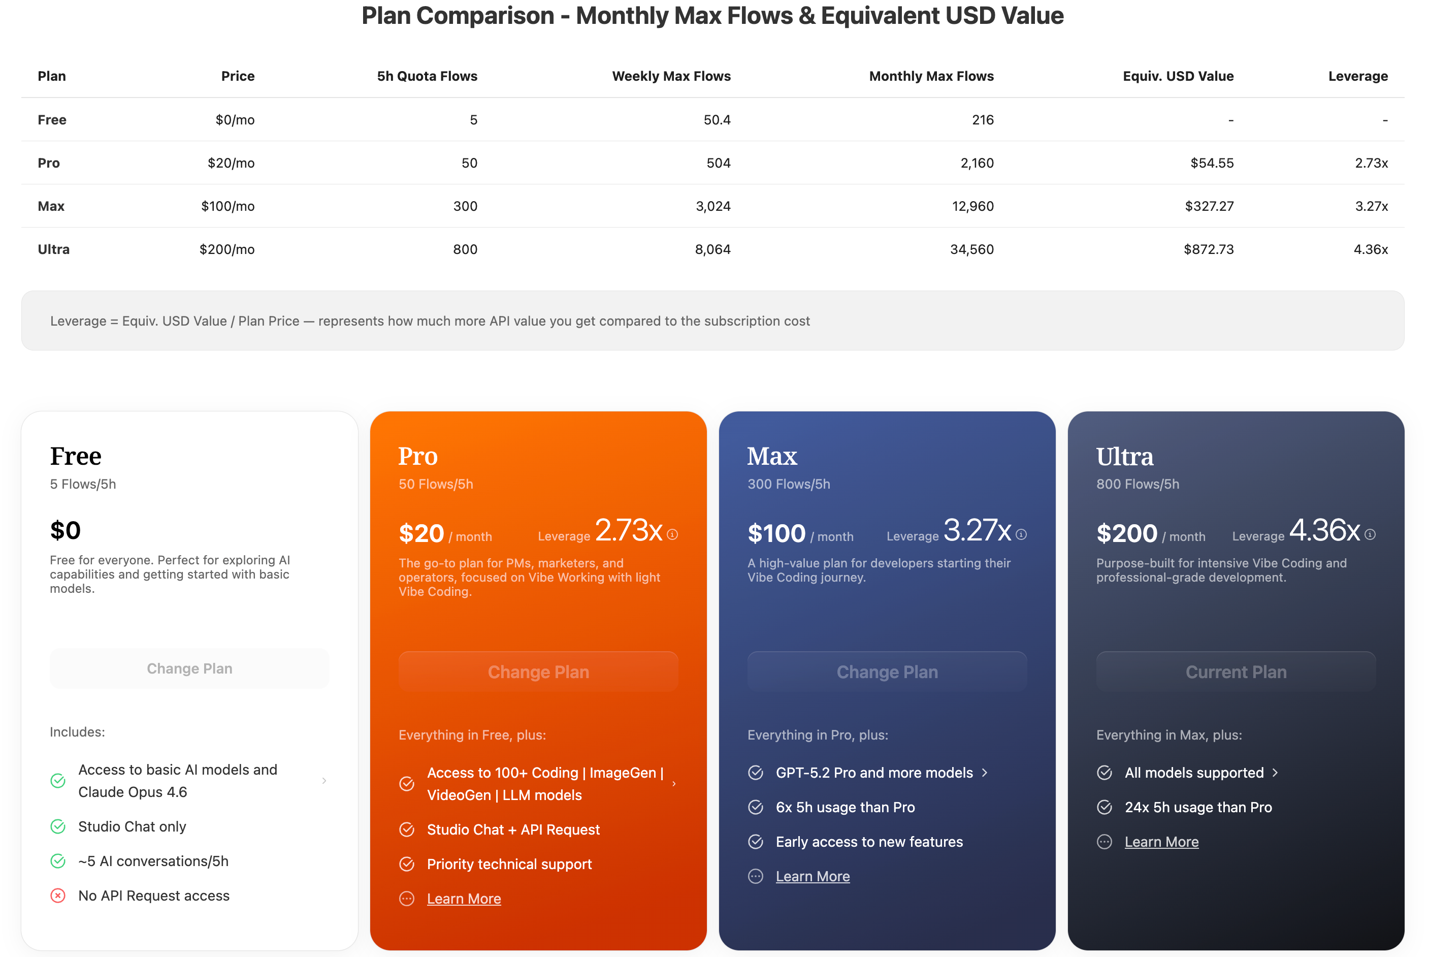Screen dimensions: 1429x957
Task: Toggle the checkmark beside ~5 AI conversations/5h
Action: coord(58,861)
